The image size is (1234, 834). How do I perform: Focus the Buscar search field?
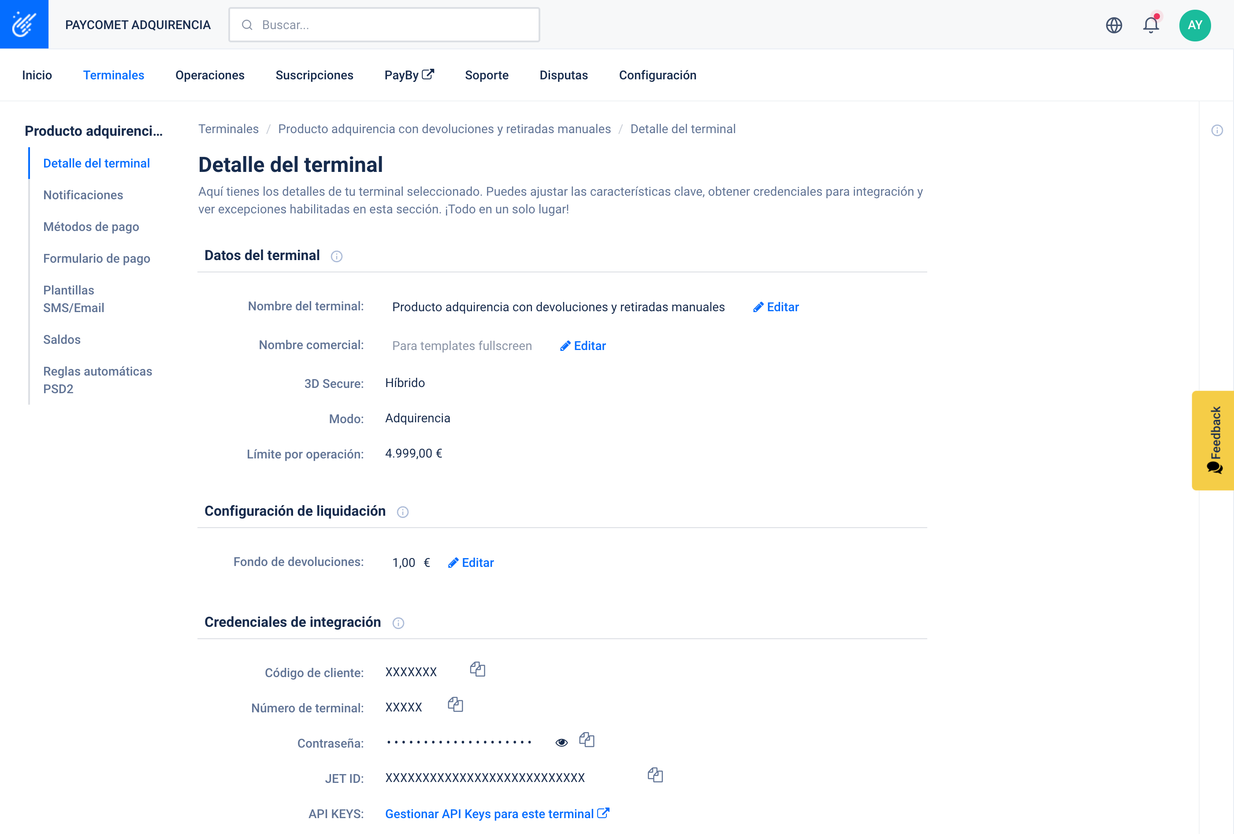click(x=384, y=25)
